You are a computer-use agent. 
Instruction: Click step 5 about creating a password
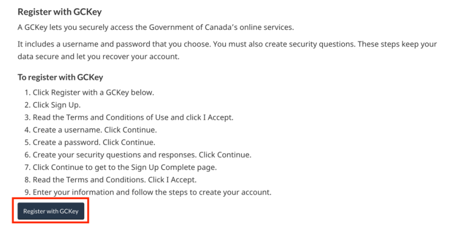[x=90, y=142]
